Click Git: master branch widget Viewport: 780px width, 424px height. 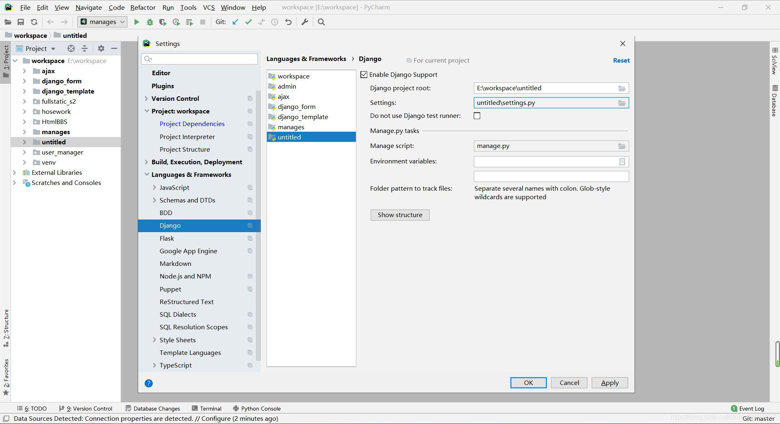758,418
